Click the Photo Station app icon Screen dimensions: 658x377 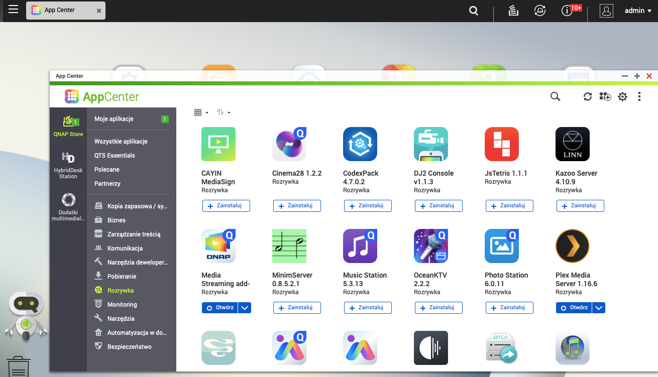pyautogui.click(x=502, y=246)
